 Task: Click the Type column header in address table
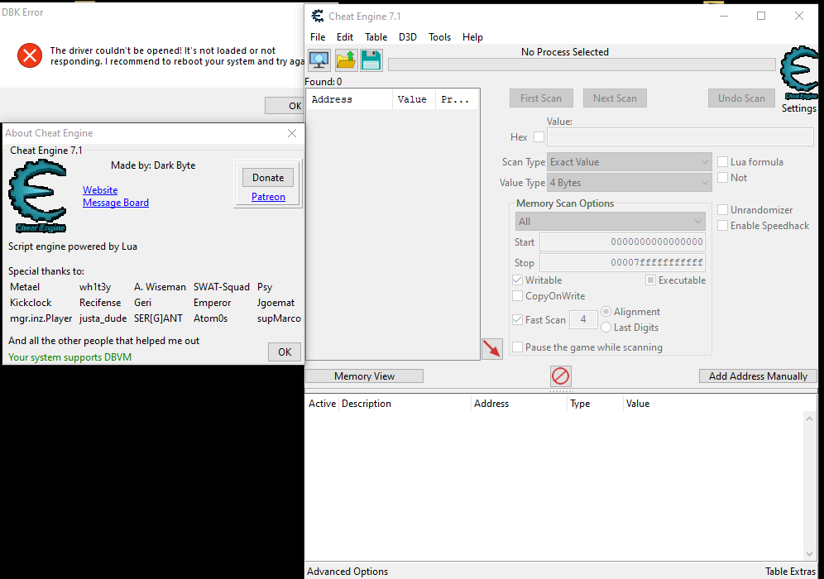click(x=596, y=404)
